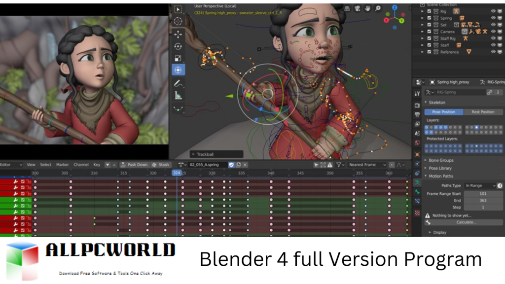Toggle only show errors warning icon

coord(330,165)
